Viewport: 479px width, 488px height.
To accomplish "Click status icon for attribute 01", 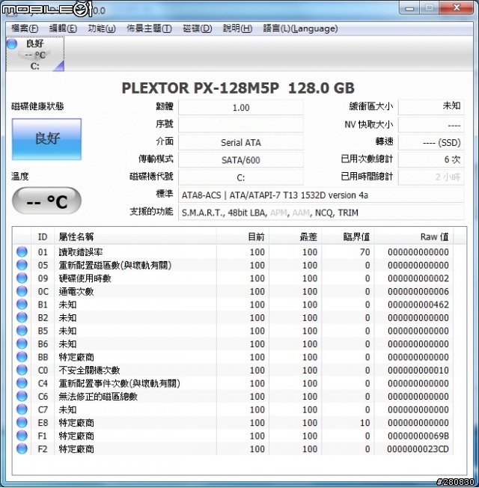I will click(x=22, y=251).
